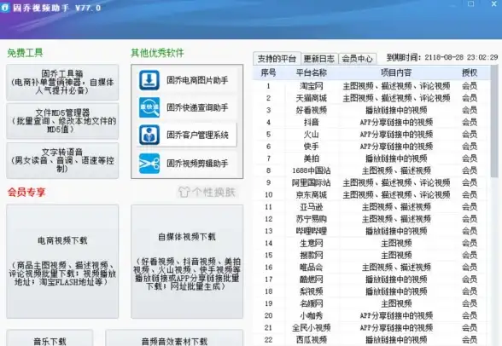The width and height of the screenshot is (502, 346).
Task: Click the 音乐下载 button
Action: 50,338
